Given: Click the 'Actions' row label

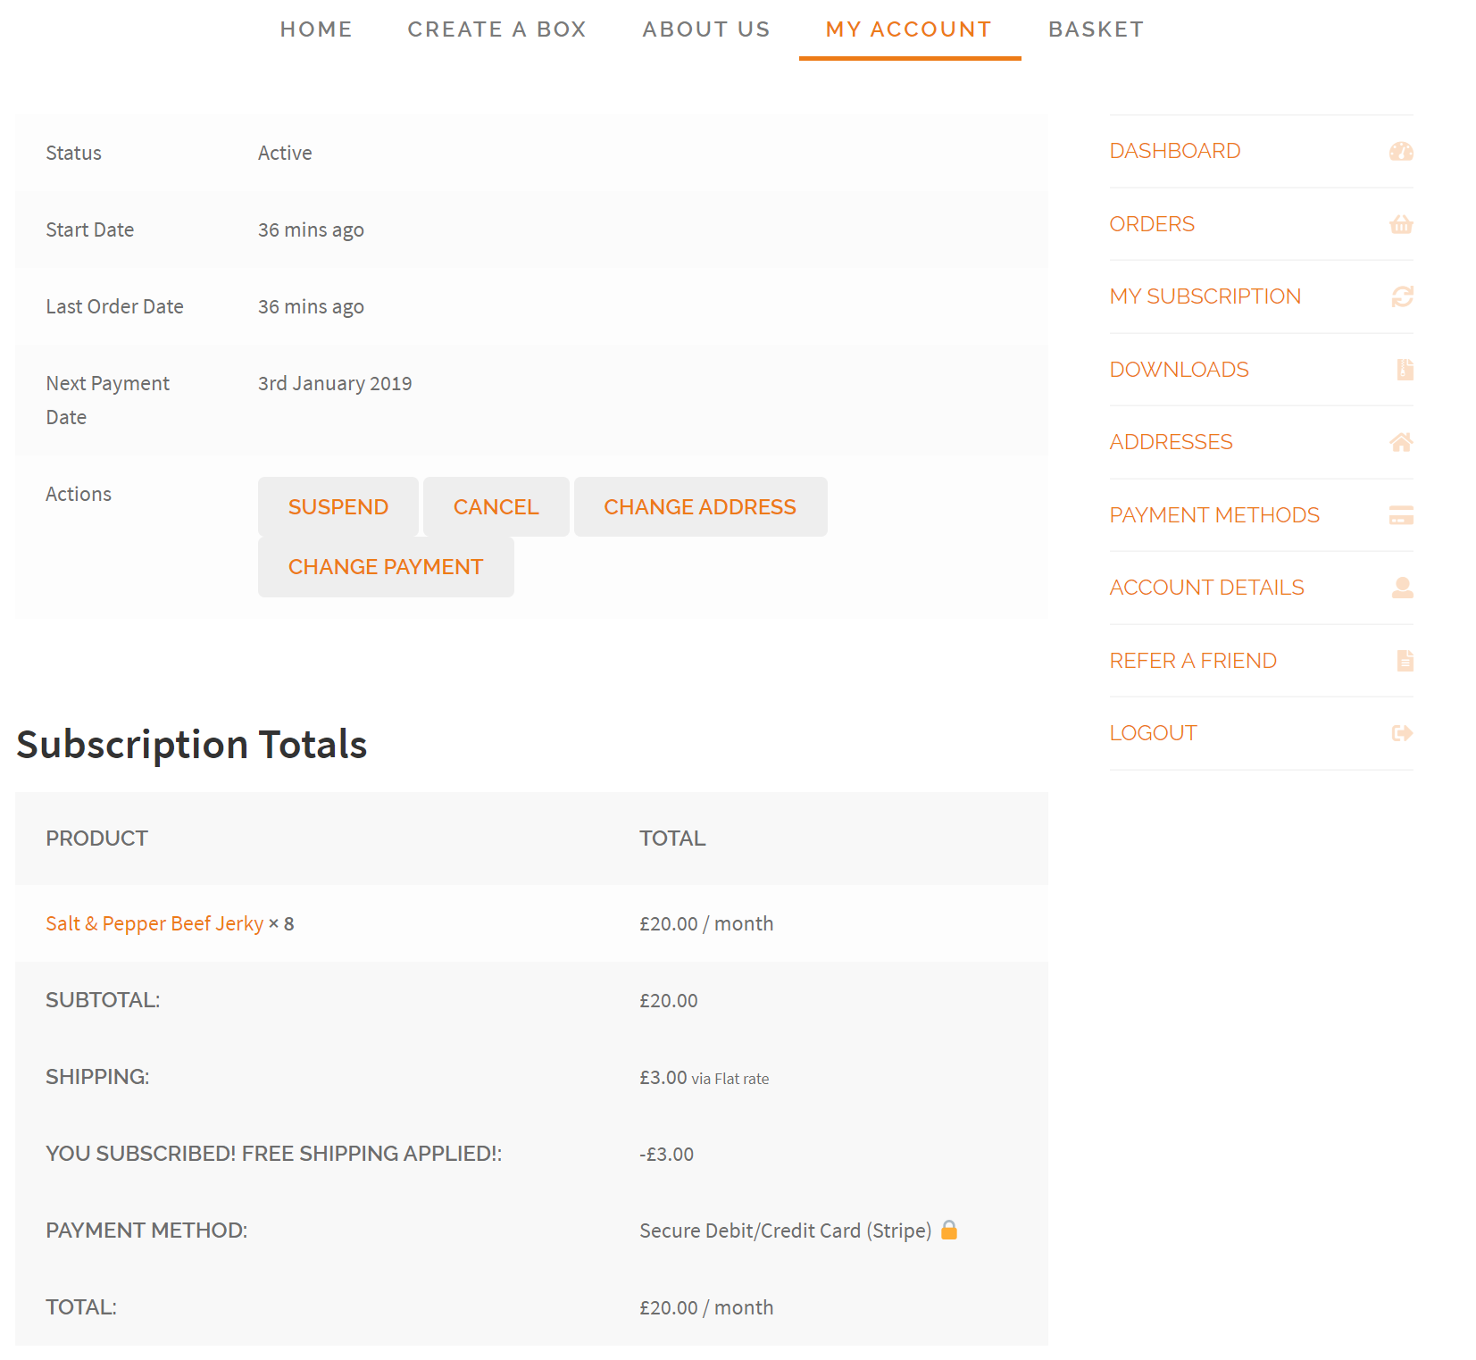Looking at the screenshot, I should (x=79, y=494).
